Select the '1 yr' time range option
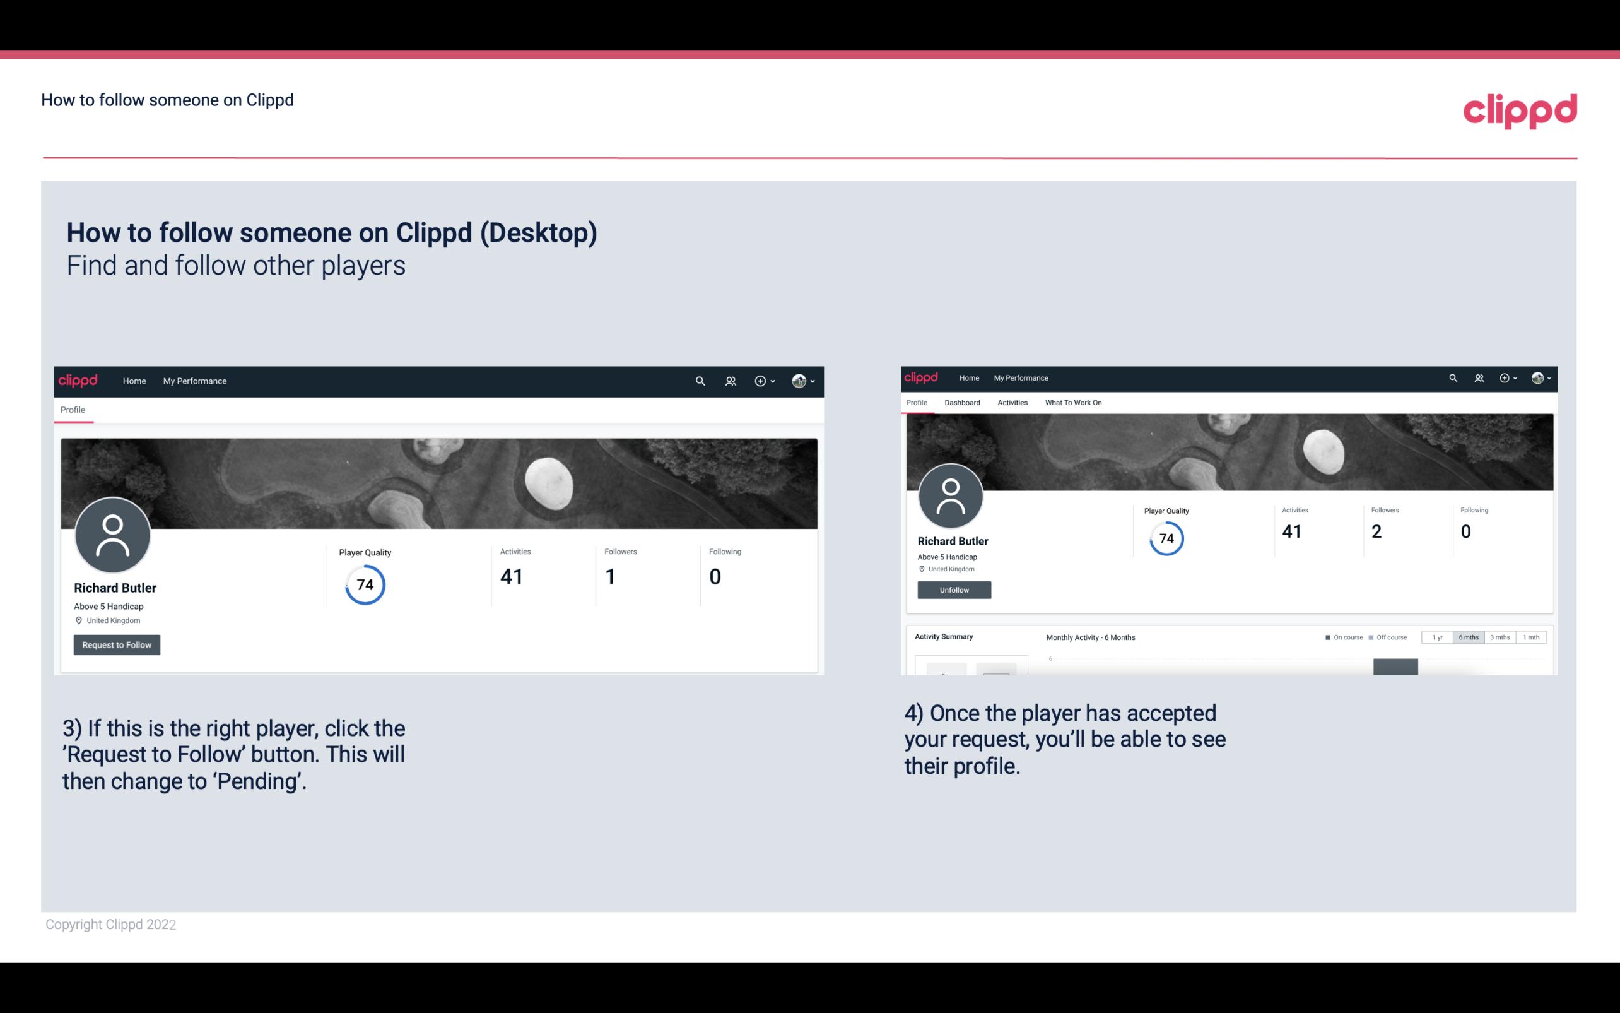The width and height of the screenshot is (1620, 1013). [1438, 637]
